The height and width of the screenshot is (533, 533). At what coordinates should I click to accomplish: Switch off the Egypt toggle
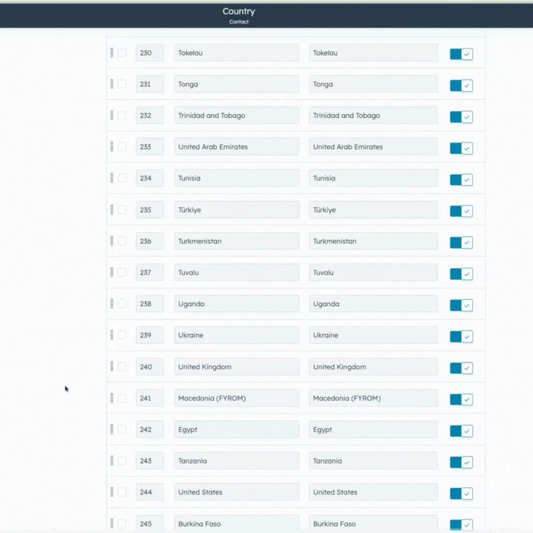point(461,431)
